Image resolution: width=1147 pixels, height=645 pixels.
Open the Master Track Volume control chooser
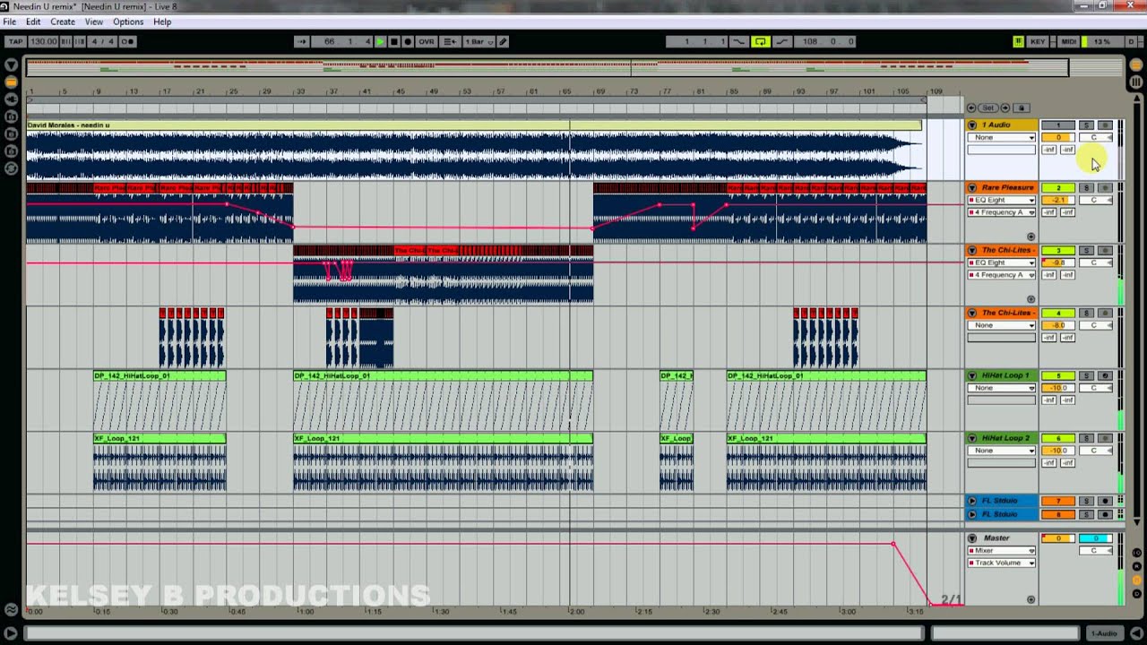1002,563
